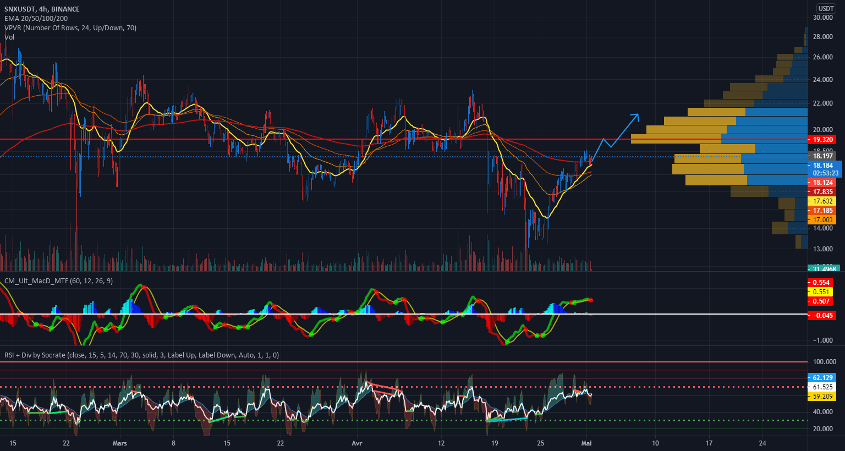The image size is (845, 451).
Task: Open the CM_Ult_MacD_MTF indicator legend
Action: [x=58, y=280]
